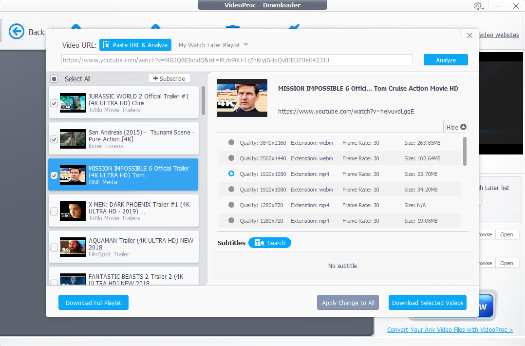This screenshot has width=525, height=346.
Task: Select FANTASTIC BEASTS 2 Trailer item
Action: [x=124, y=276]
